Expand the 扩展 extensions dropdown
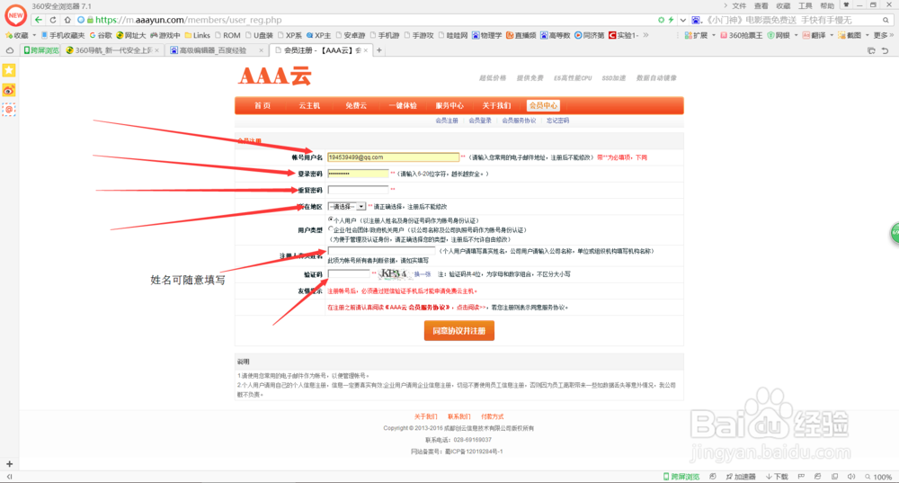 713,35
